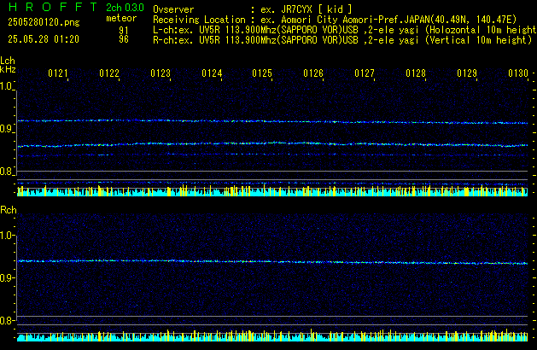537x350 pixels.
Task: Select the 0121 time marker
Action: (58, 73)
